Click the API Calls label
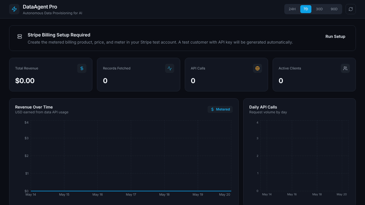 198,68
